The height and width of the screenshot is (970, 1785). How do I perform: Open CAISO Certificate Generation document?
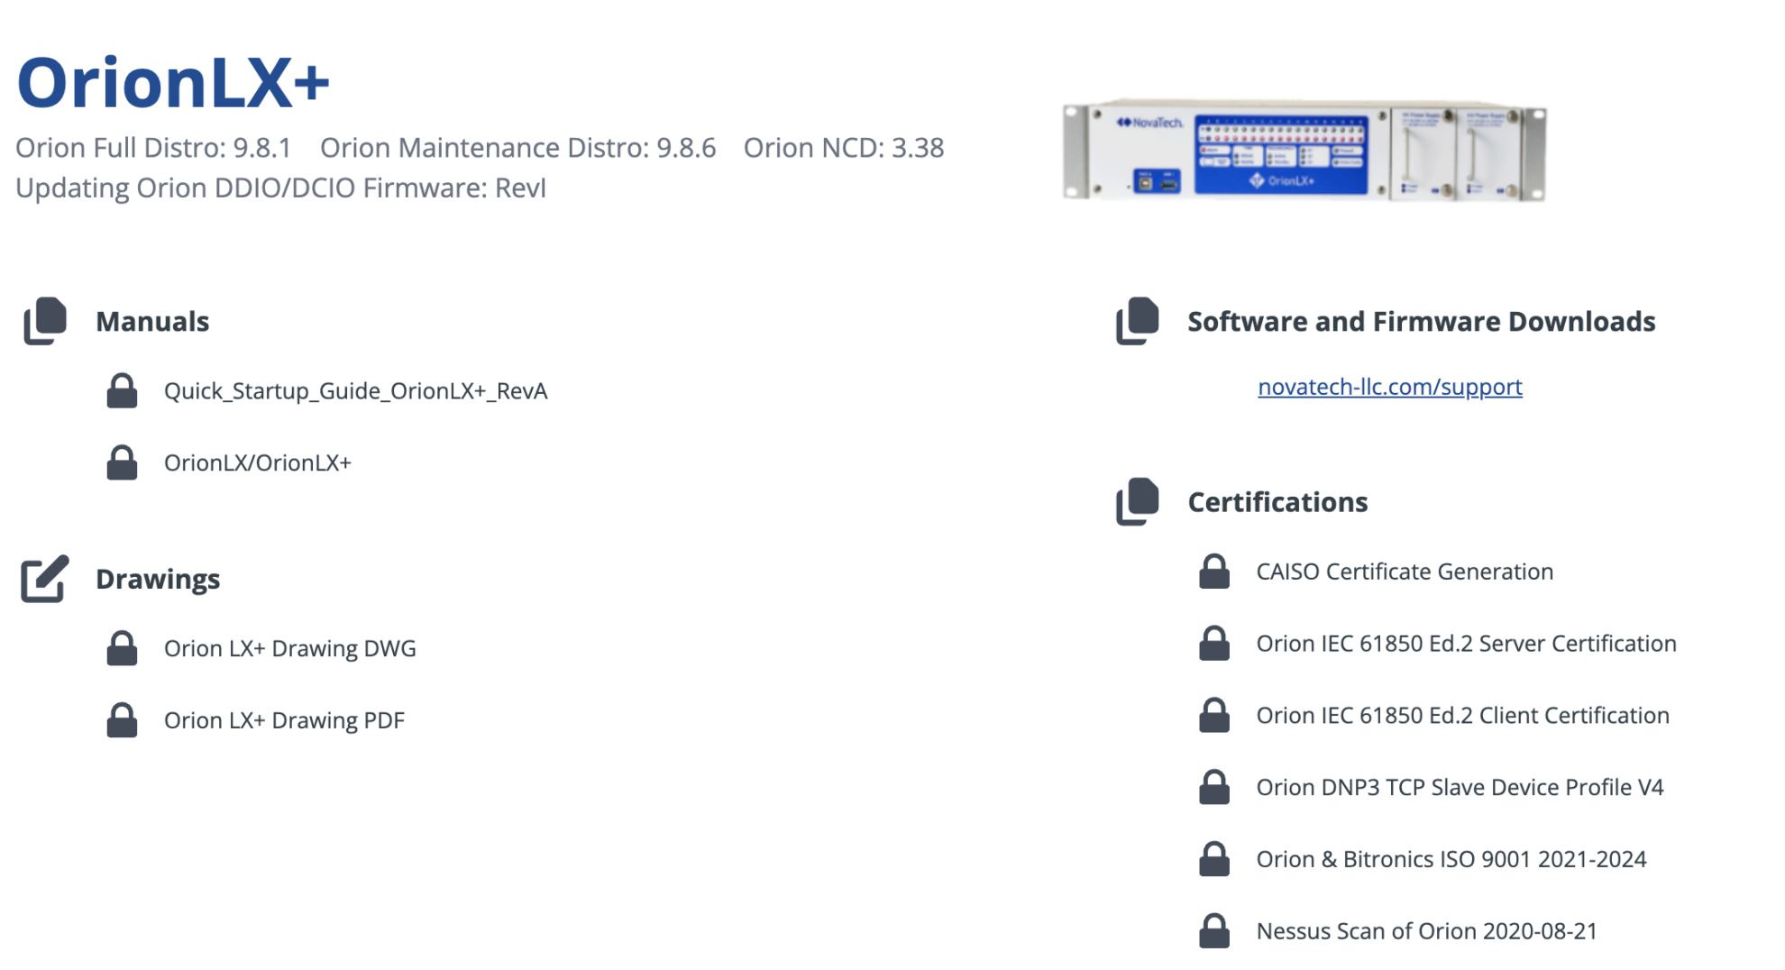coord(1405,572)
